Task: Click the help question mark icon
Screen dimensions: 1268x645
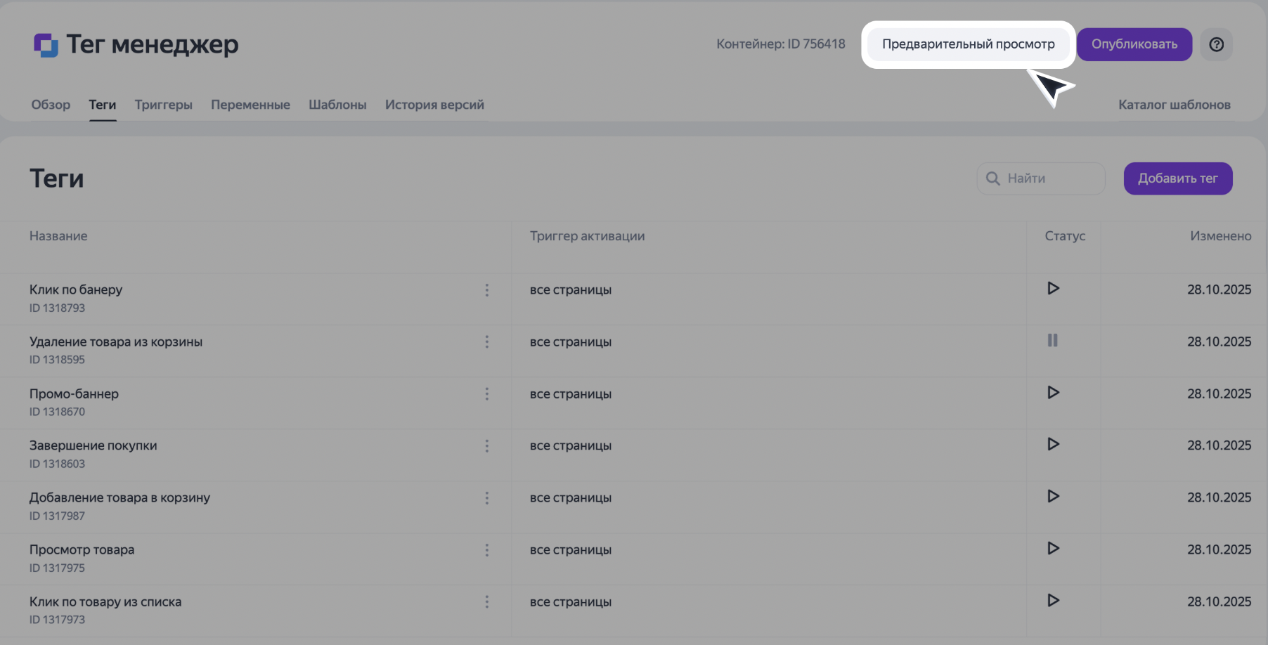Action: (x=1216, y=44)
